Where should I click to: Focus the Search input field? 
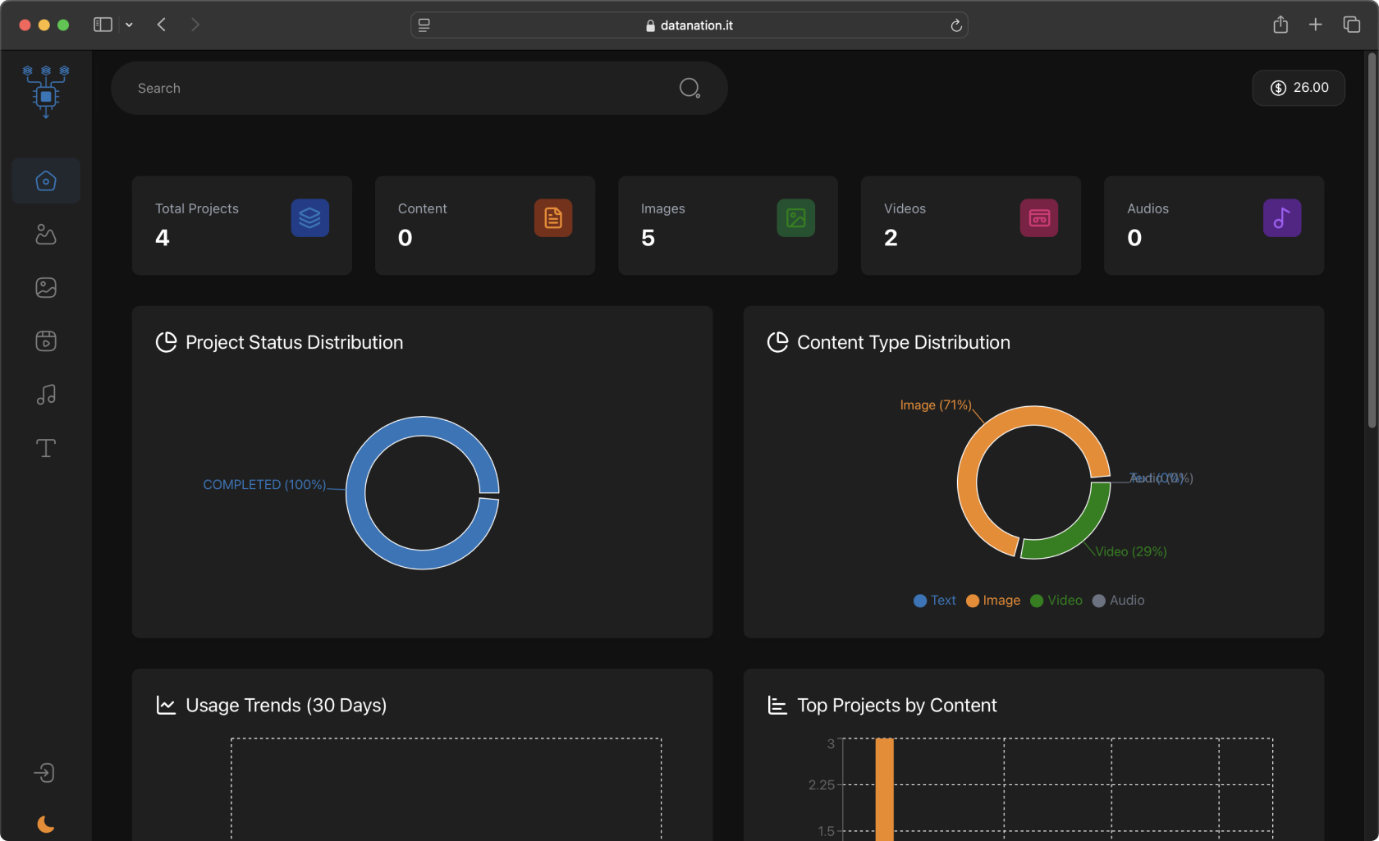(419, 88)
